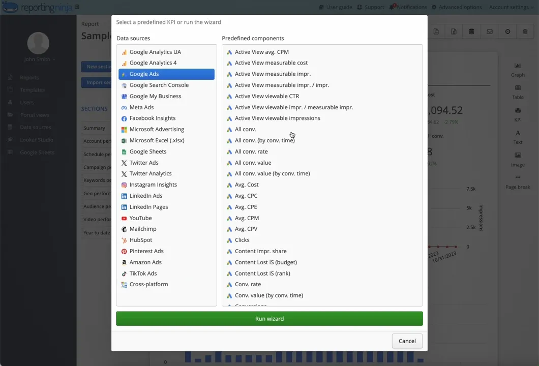The height and width of the screenshot is (366, 539).
Task: Open Portal views in sidebar
Action: [x=35, y=115]
